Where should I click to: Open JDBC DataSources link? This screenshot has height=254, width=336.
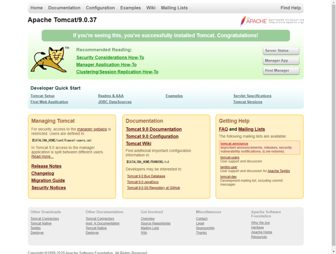(115, 102)
